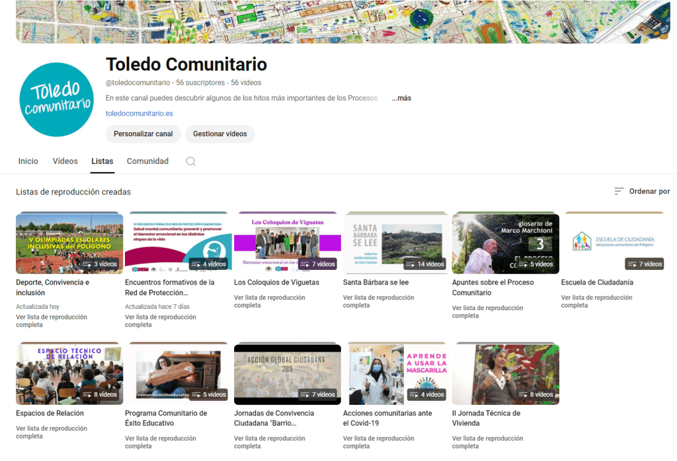This screenshot has height=461, width=677.
Task: Open the Acción Global Ciudadana 2019 thumbnail
Action: click(288, 374)
